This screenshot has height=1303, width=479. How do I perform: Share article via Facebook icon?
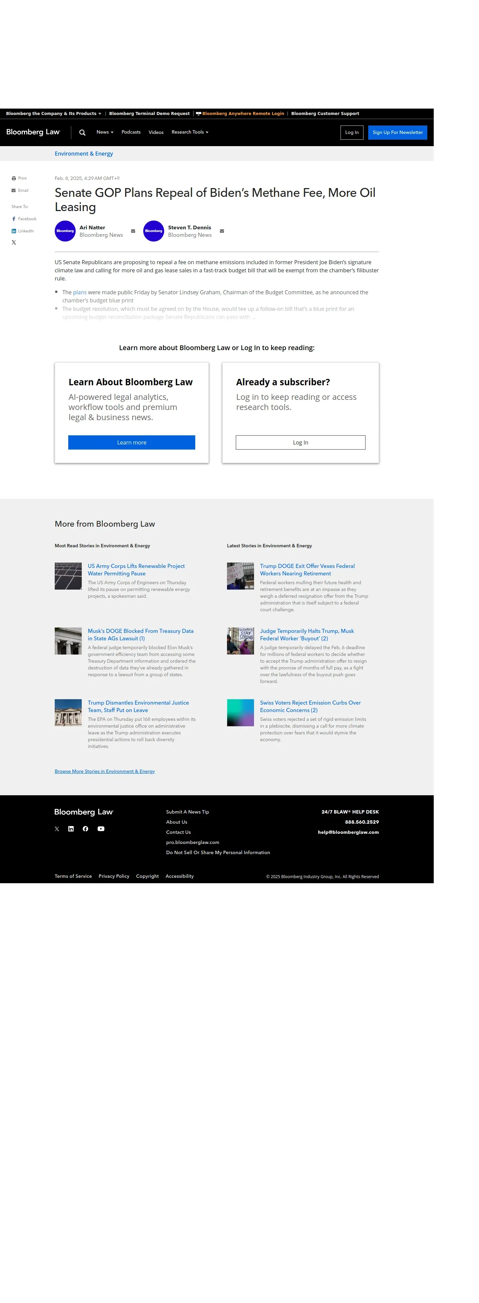pos(14,219)
